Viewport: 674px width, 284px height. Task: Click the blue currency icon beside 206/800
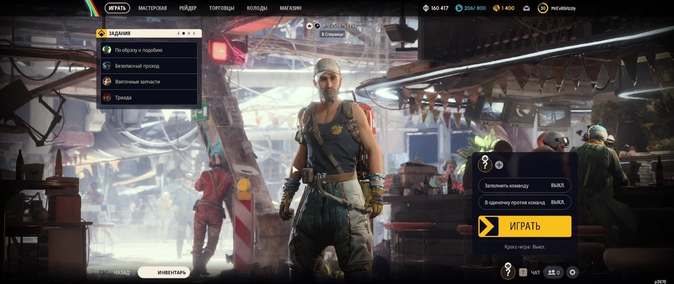(x=458, y=8)
